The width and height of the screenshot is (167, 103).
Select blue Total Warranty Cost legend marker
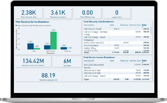pyautogui.click(x=16, y=25)
